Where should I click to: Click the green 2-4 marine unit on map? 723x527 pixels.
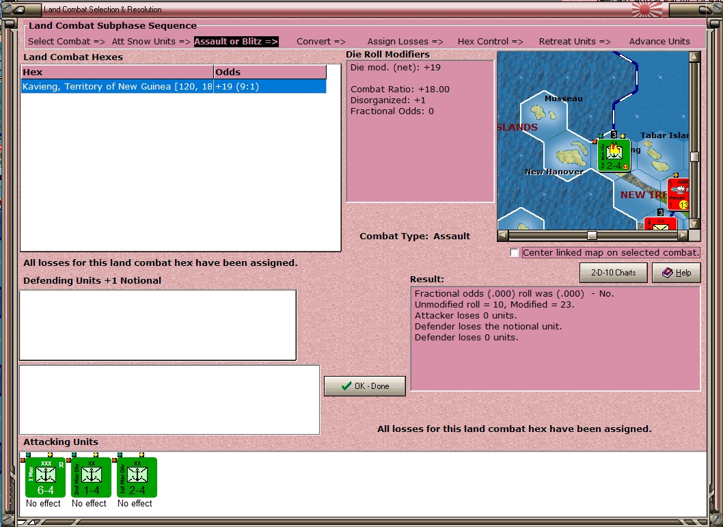click(x=614, y=155)
